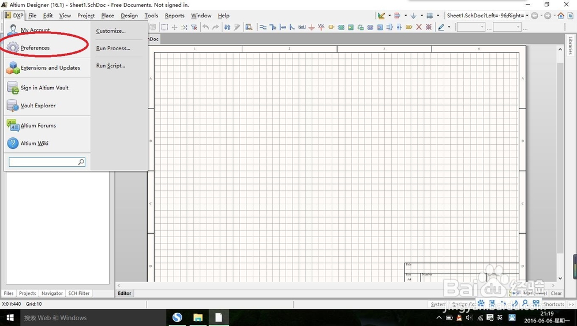
Task: Choose Customize... in DXP menu
Action: 111,31
